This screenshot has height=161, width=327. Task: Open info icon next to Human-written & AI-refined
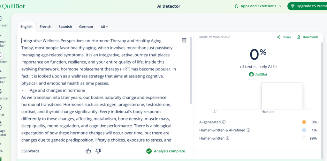pos(248,130)
